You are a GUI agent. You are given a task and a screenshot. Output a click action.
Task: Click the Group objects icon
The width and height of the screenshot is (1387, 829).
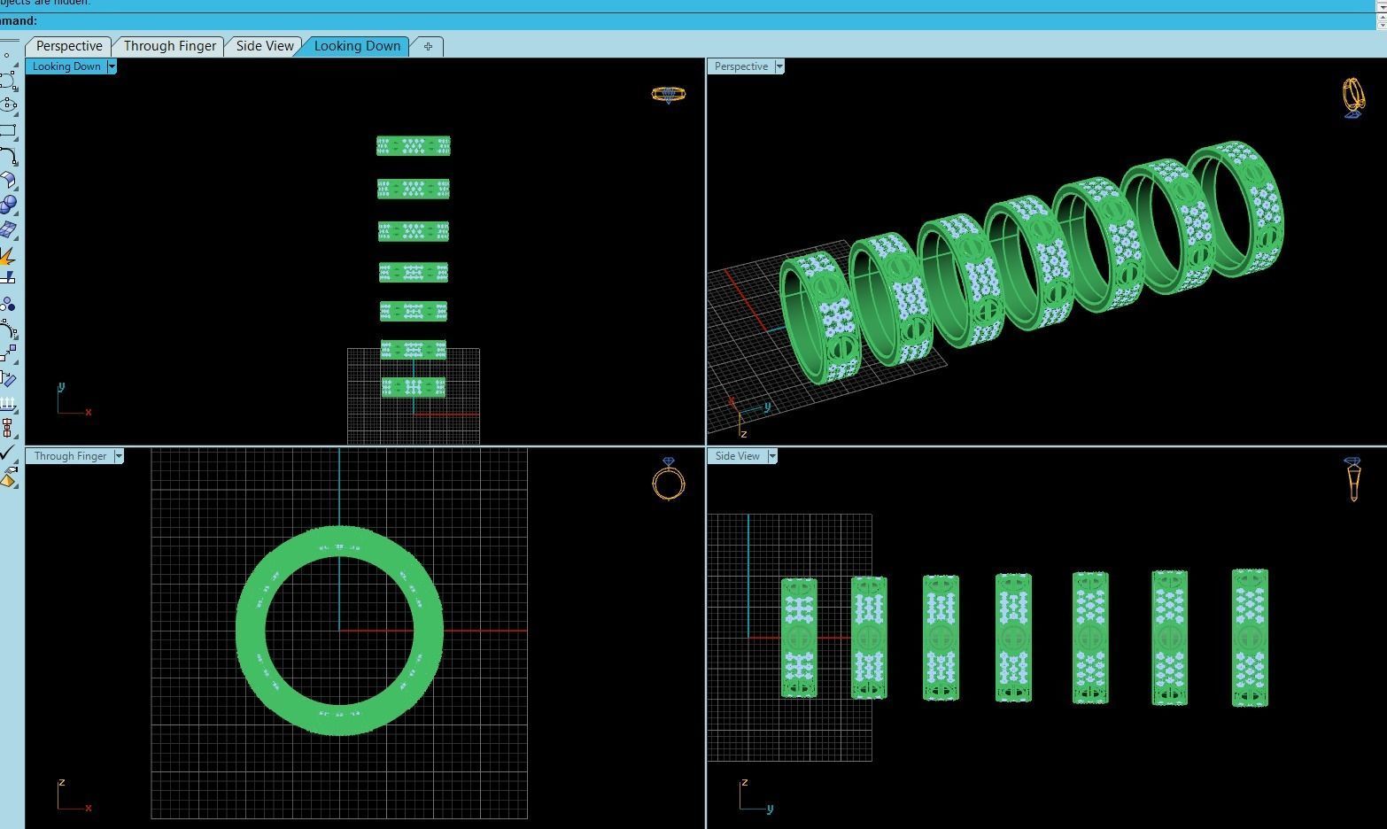(x=8, y=305)
